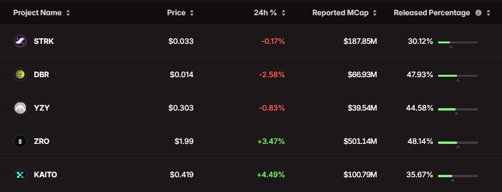Click the STRK token logo icon
The width and height of the screenshot is (502, 192).
(x=20, y=41)
